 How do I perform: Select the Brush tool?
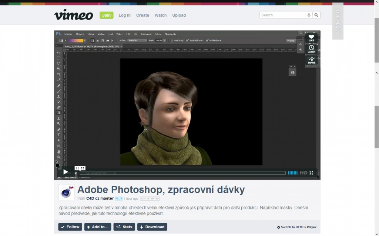click(58, 91)
